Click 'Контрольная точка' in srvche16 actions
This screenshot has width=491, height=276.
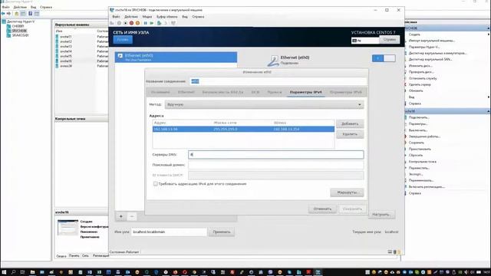[x=422, y=162]
